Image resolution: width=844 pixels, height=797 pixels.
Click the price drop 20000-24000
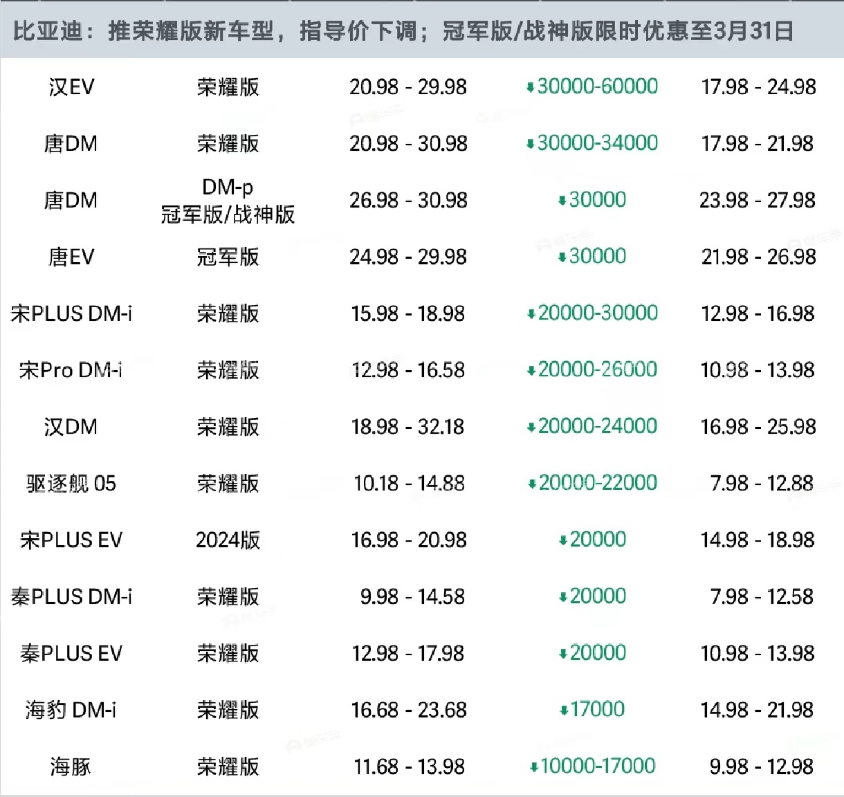click(592, 427)
